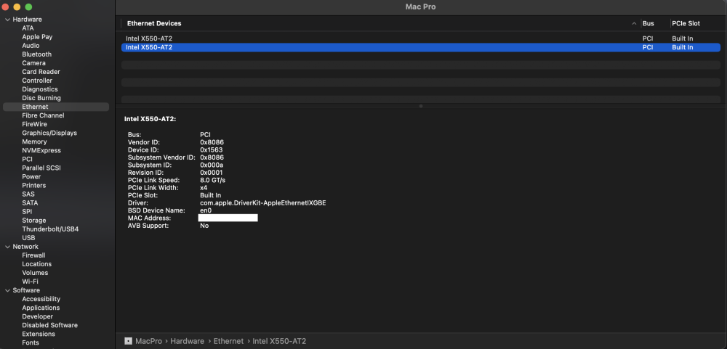
Task: Select Apple Pay in the sidebar
Action: click(37, 37)
